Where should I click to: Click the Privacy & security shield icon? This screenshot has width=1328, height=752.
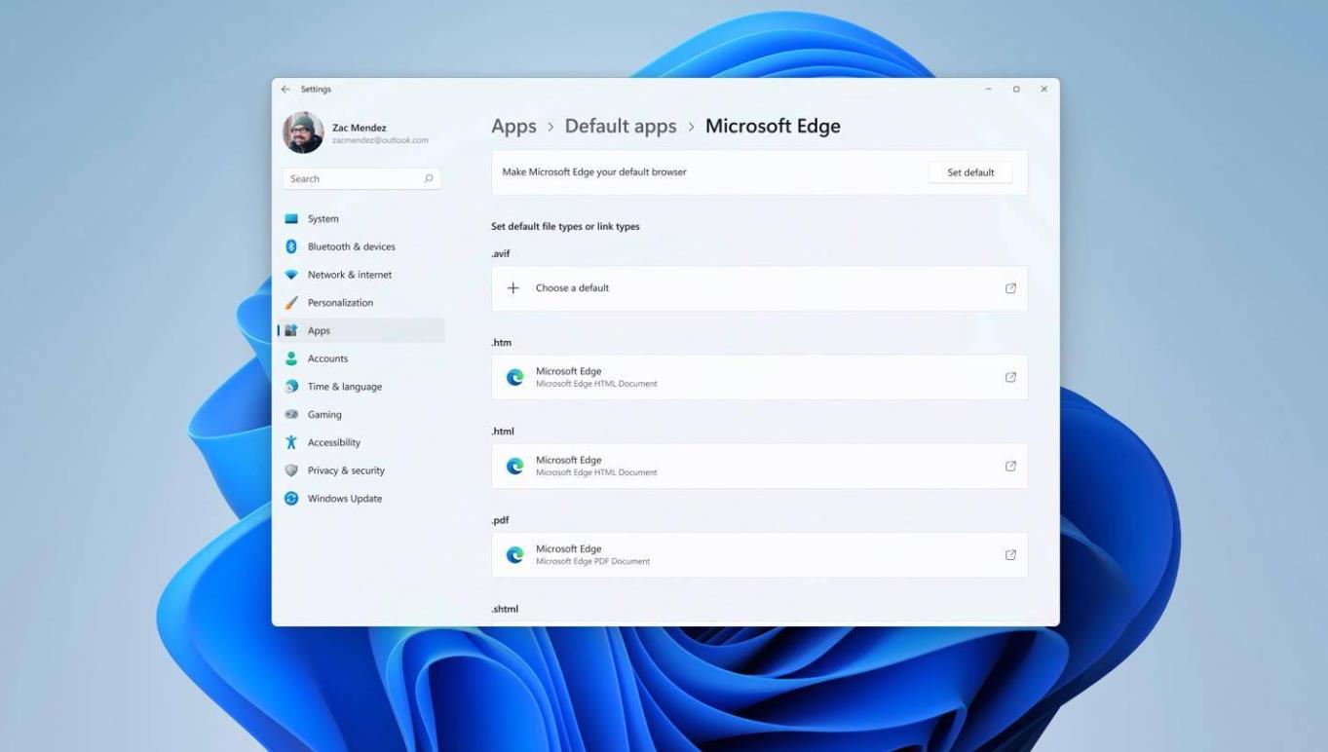(x=291, y=470)
